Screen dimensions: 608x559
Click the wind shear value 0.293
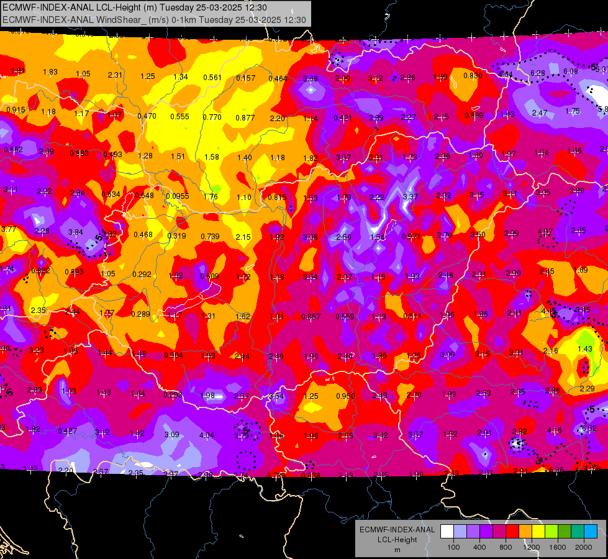click(173, 395)
